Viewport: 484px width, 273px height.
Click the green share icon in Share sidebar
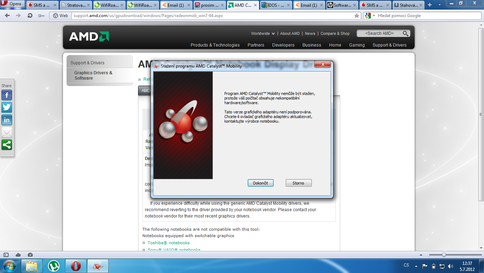[x=7, y=145]
